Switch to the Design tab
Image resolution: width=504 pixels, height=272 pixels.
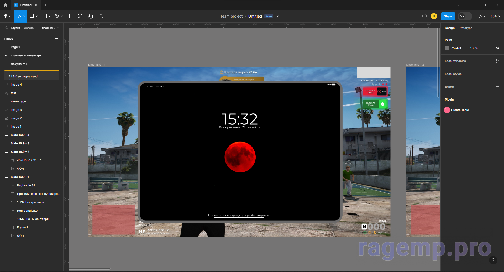[x=450, y=28]
